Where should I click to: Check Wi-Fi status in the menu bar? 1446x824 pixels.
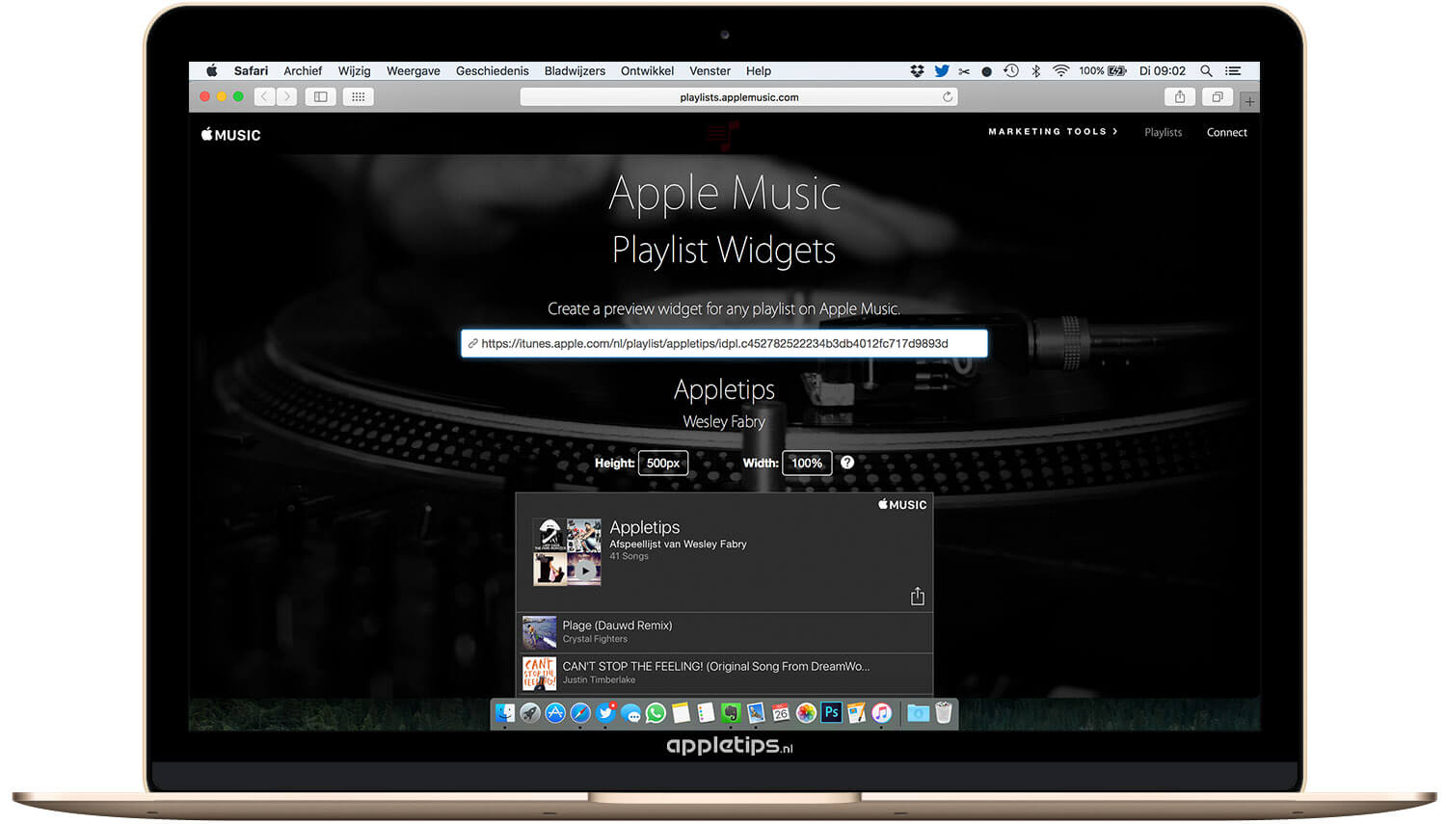[x=1060, y=70]
